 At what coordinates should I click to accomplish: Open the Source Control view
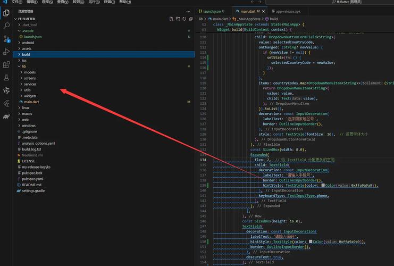click(6, 38)
